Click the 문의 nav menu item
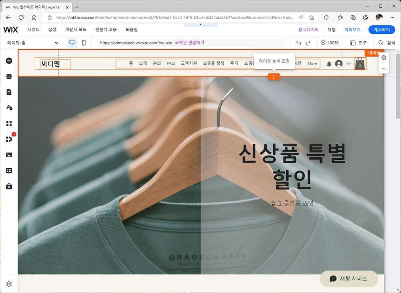 (157, 63)
